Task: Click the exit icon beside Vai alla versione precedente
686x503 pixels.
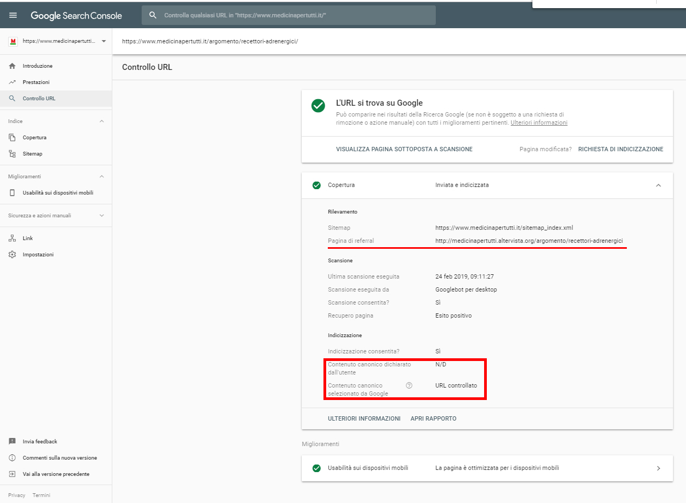Action: pyautogui.click(x=12, y=474)
